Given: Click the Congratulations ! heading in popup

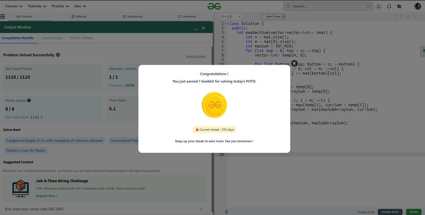Looking at the screenshot, I should [x=214, y=74].
